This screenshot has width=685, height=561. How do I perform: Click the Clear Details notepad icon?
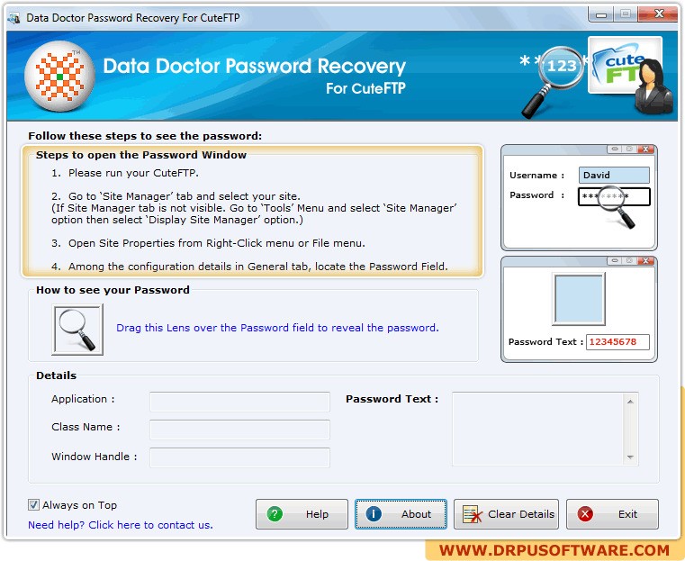click(473, 514)
